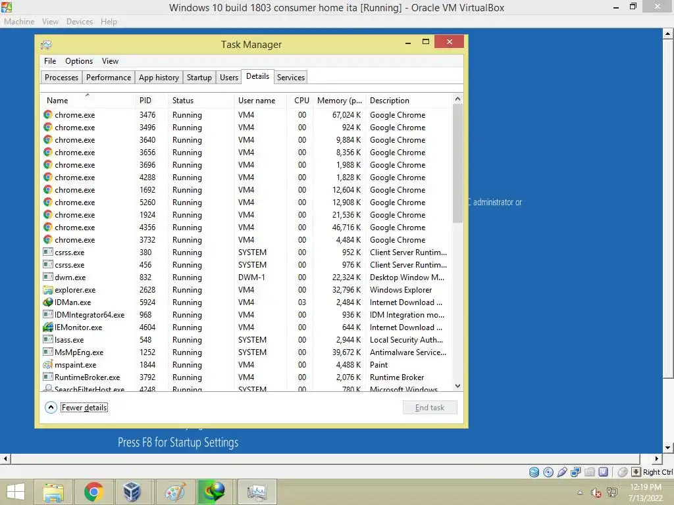Click the IEMonitor.exe process icon
Image resolution: width=674 pixels, height=505 pixels.
click(47, 327)
